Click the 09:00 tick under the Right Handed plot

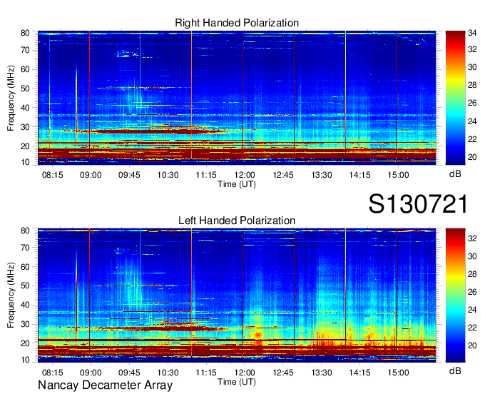91,175
